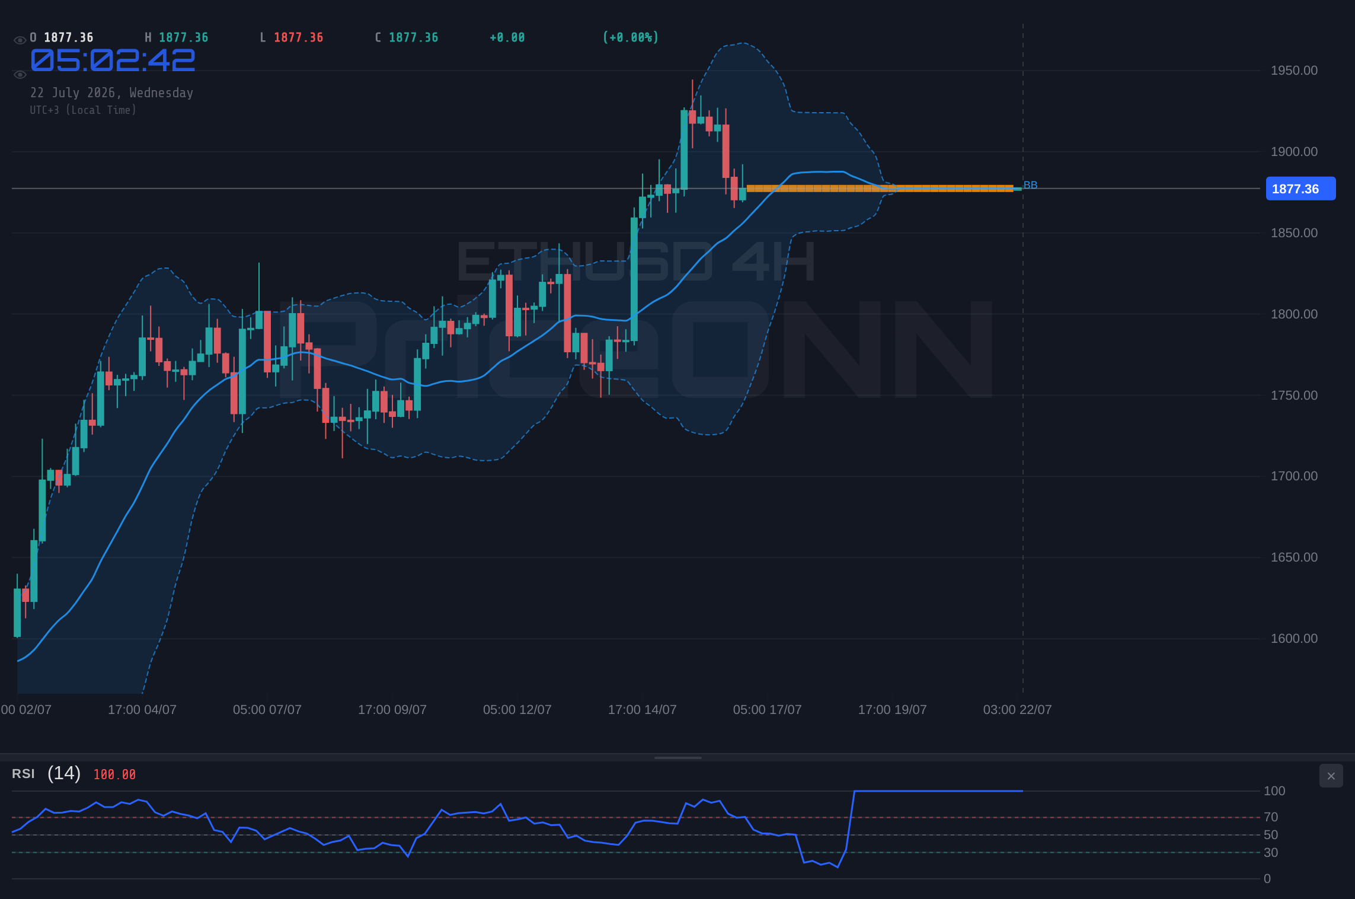Viewport: 1355px width, 899px height.
Task: Click the 17:00 04/07 time axis label
Action: 142,710
